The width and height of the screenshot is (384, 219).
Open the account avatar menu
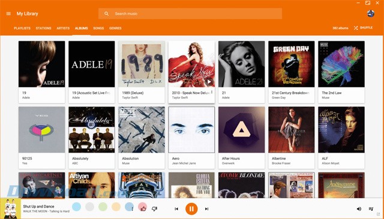pyautogui.click(x=371, y=13)
